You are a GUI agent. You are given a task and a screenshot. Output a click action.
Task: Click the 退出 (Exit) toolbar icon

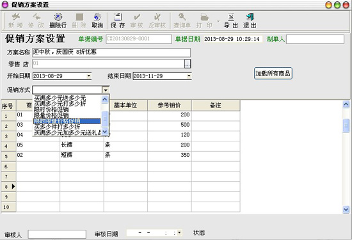250,20
